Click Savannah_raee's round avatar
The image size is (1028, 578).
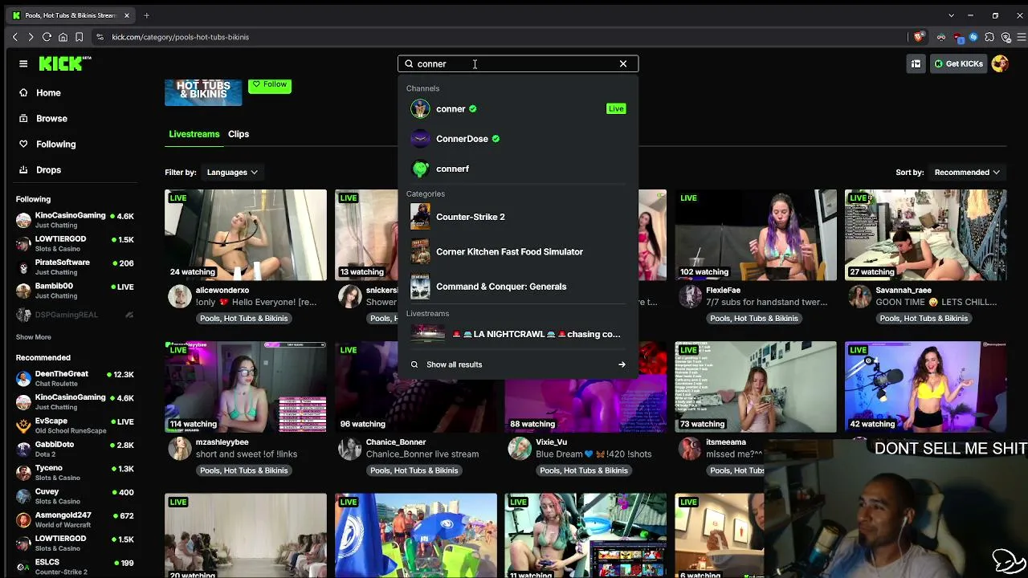tap(860, 296)
